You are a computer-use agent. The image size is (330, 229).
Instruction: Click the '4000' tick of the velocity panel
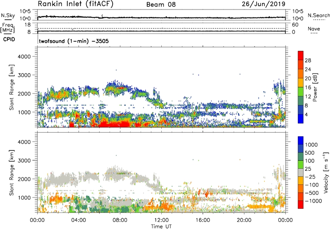click(24, 142)
